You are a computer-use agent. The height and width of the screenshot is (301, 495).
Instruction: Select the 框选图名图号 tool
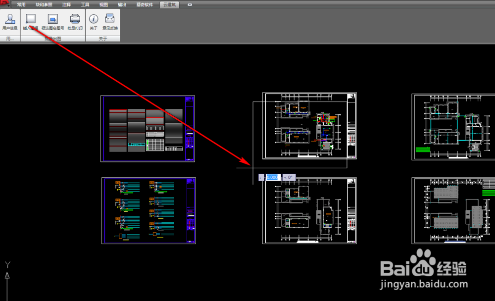53,22
